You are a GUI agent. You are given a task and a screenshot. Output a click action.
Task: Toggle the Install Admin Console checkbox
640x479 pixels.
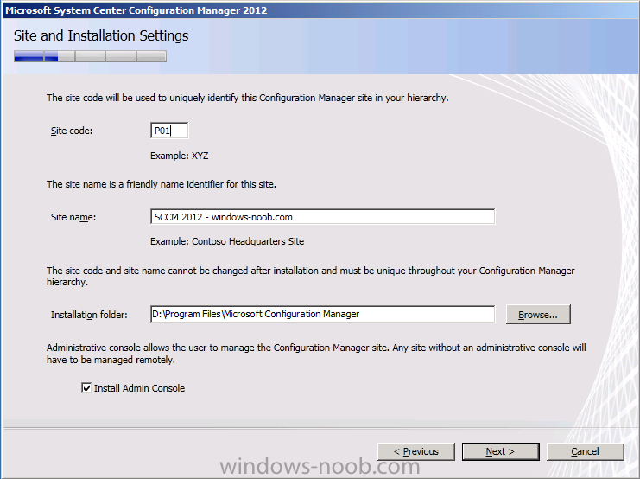coord(86,388)
